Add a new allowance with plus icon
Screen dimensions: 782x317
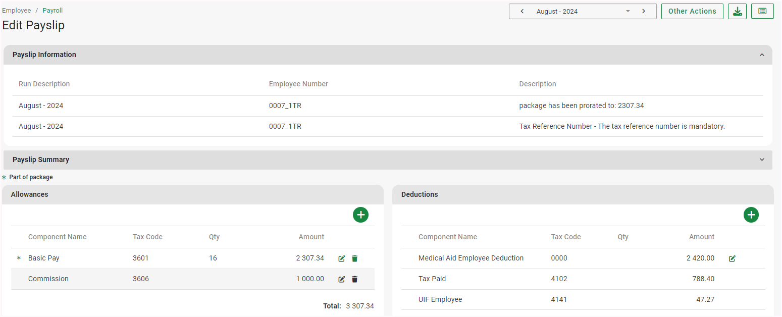(360, 215)
